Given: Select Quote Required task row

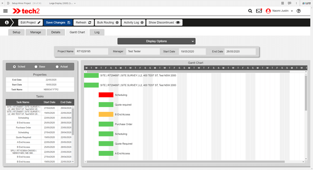Looking at the screenshot, I should [39, 137].
